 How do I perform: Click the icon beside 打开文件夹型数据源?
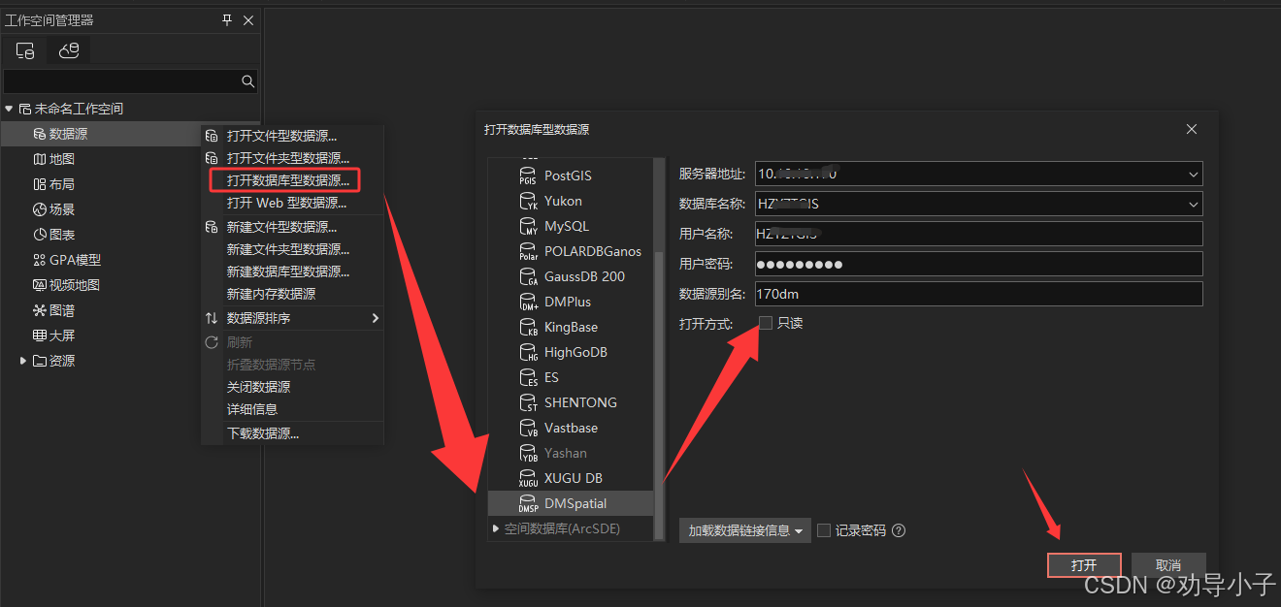pos(212,158)
